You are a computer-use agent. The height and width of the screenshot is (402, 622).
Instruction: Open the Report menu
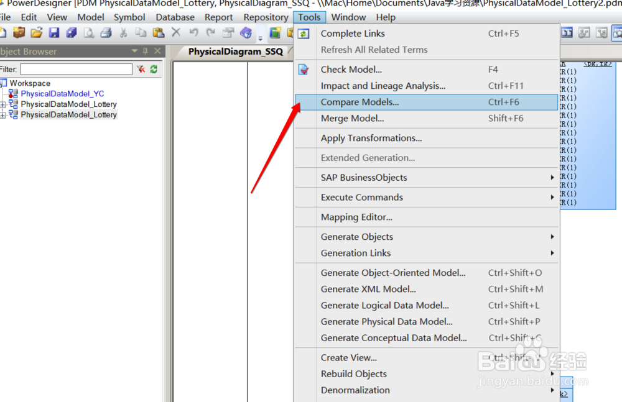(x=218, y=17)
